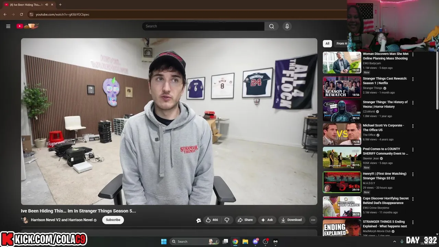
Task: Subscribe to Harrison Nevel channel
Action: point(113,220)
